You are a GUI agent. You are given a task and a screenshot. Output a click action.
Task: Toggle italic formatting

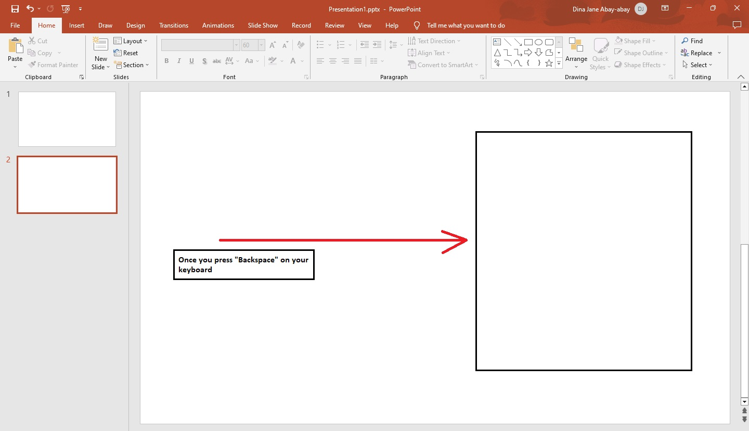tap(179, 61)
